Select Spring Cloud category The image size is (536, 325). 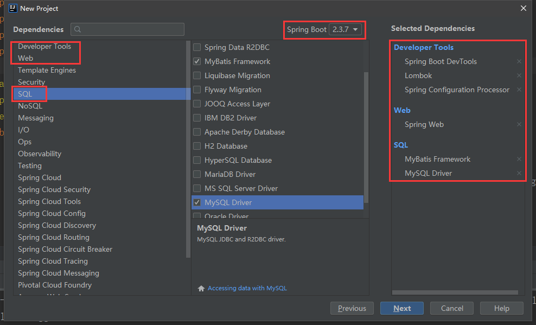pyautogui.click(x=40, y=178)
